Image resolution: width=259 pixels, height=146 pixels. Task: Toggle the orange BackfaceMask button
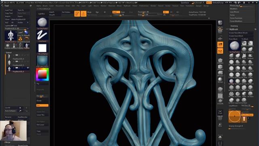tap(247, 115)
